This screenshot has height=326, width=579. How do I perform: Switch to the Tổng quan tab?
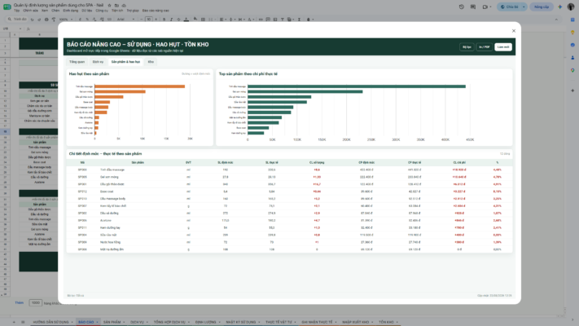[77, 62]
